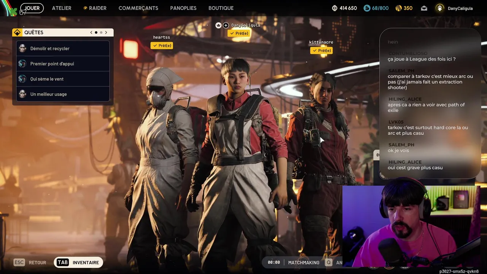Screen dimensions: 487x274
Task: Click the ESC key icon
Action: 19,263
